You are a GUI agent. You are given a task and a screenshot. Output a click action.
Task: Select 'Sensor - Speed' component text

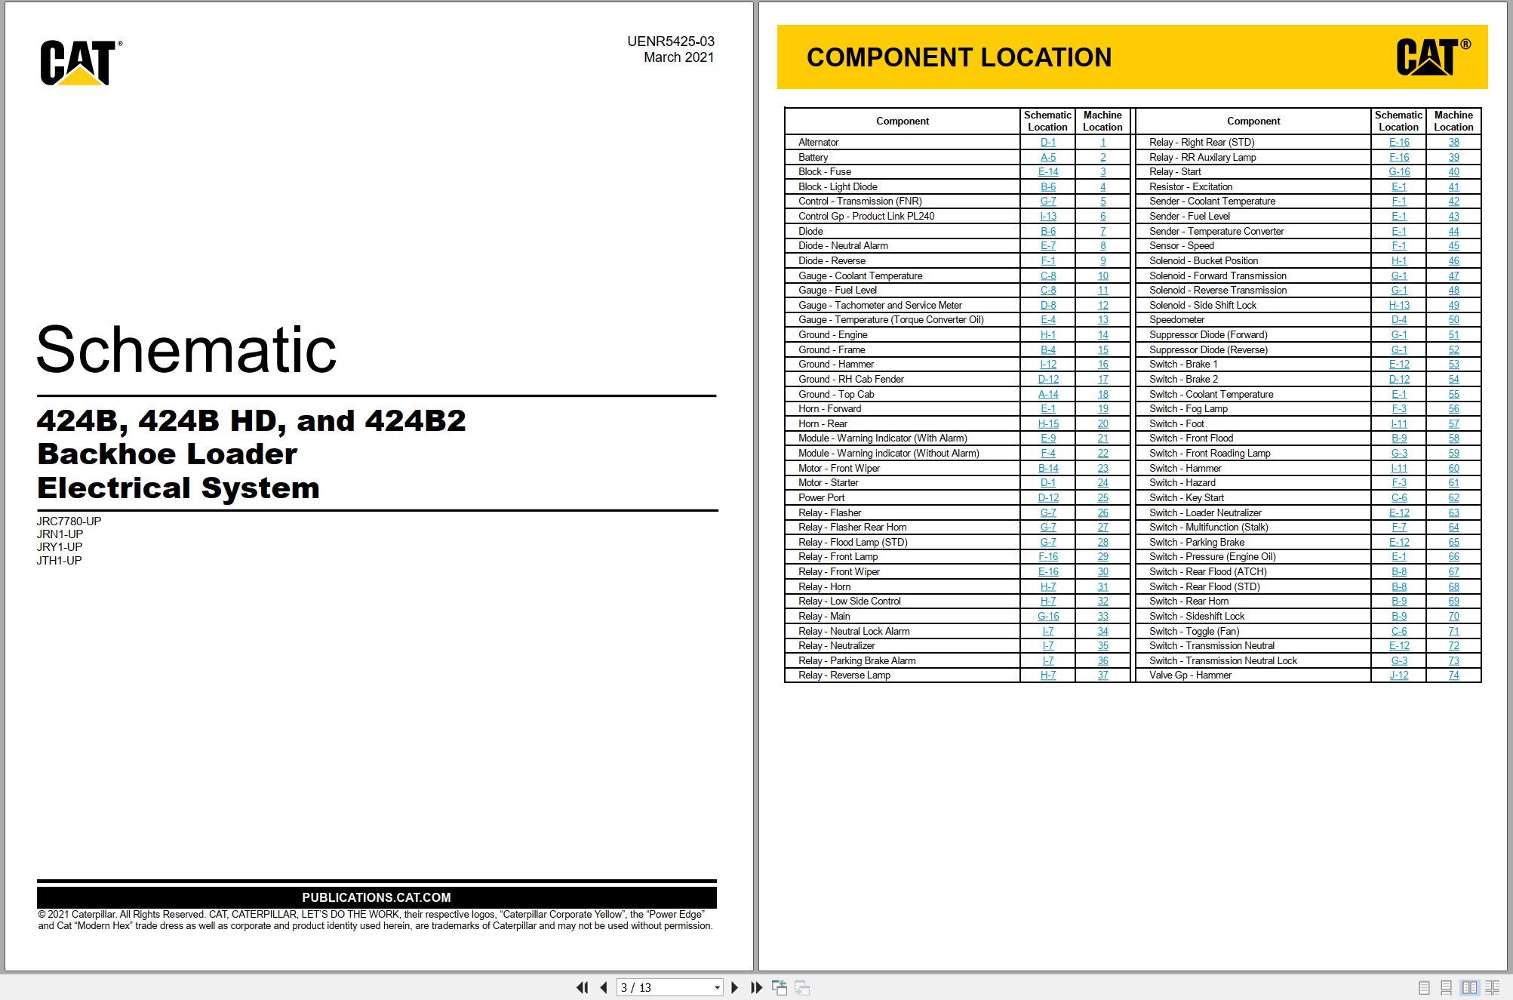(1181, 245)
